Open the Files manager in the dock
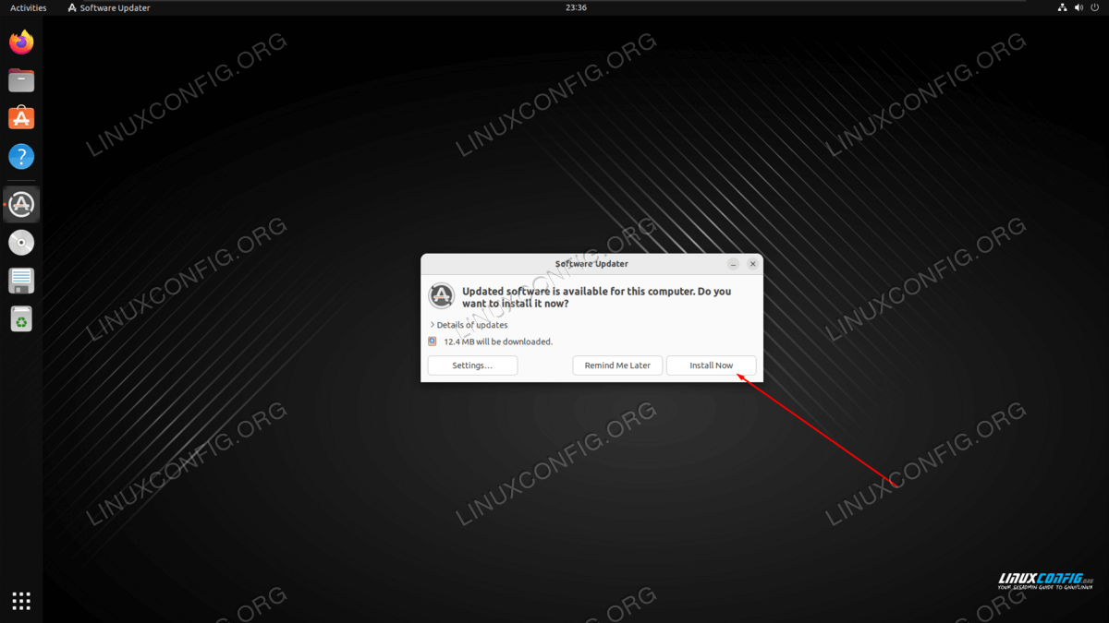This screenshot has height=623, width=1109. pos(21,80)
